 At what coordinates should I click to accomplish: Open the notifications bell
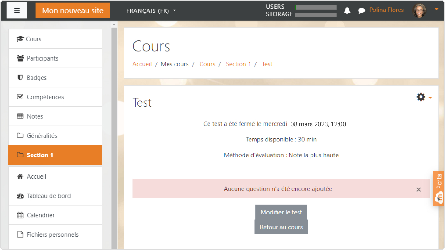pos(347,10)
